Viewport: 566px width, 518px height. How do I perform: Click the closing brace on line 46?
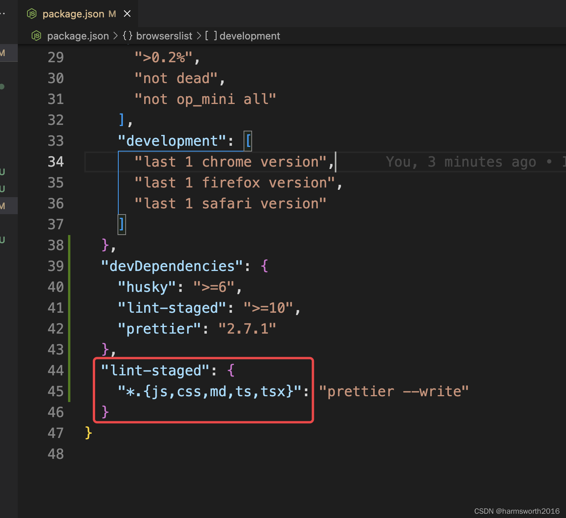(x=105, y=412)
